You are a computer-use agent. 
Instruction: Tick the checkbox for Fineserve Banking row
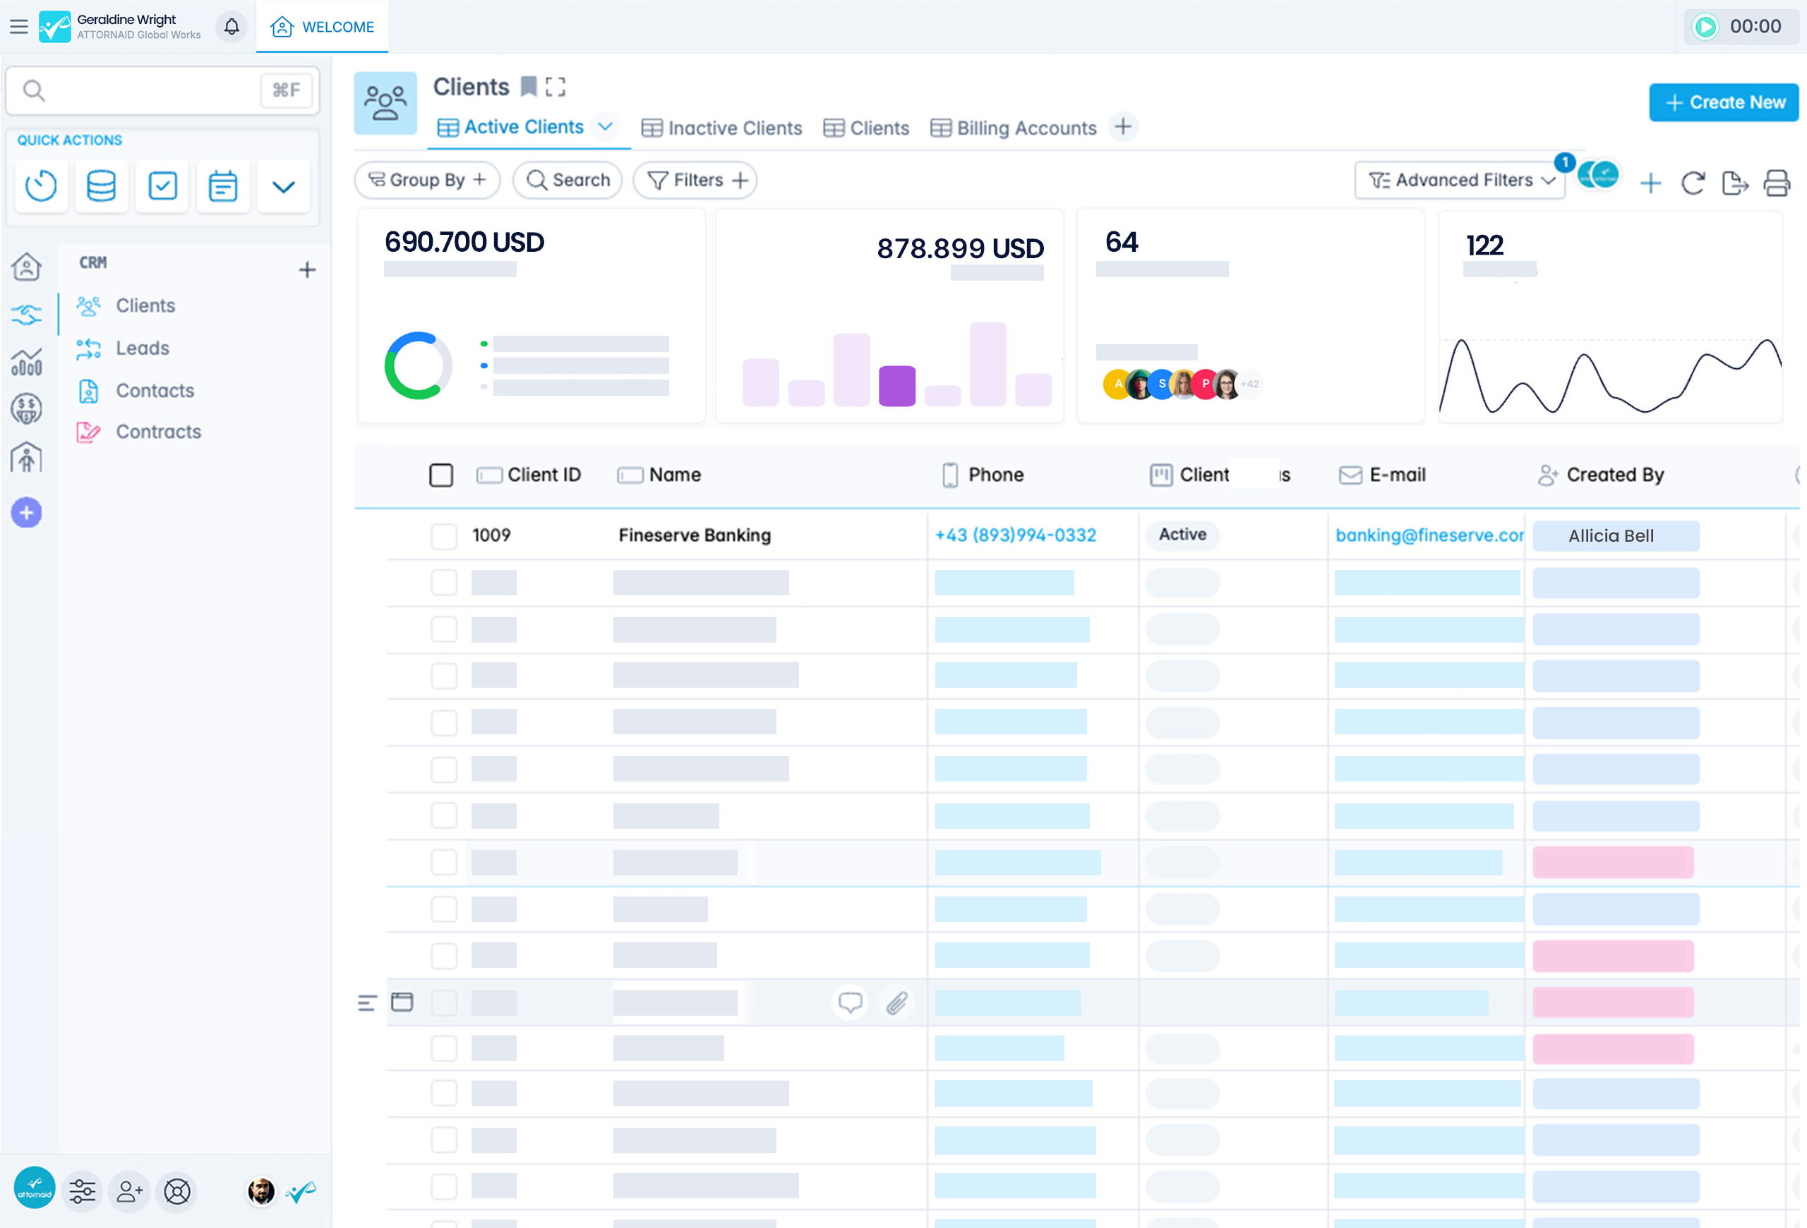[444, 535]
